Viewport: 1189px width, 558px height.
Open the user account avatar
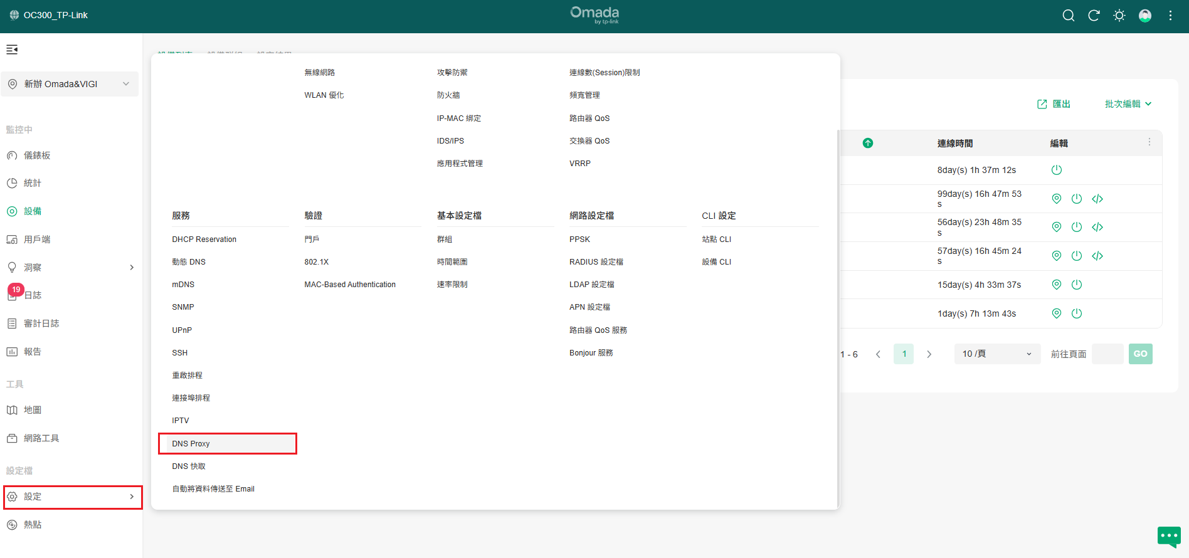pyautogui.click(x=1145, y=16)
